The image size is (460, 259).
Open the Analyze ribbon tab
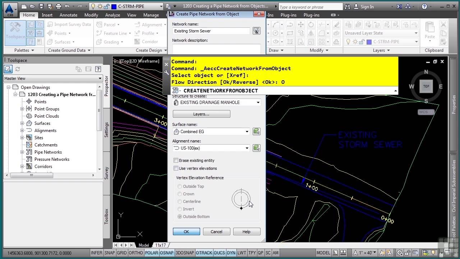[x=112, y=15]
